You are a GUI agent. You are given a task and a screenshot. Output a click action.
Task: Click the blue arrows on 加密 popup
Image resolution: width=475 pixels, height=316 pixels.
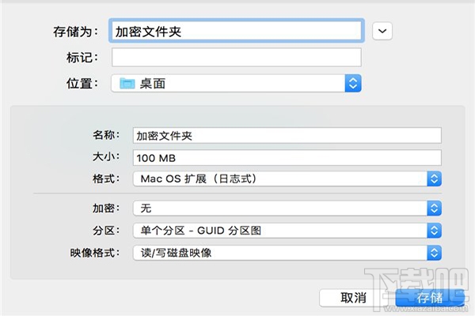click(x=434, y=208)
